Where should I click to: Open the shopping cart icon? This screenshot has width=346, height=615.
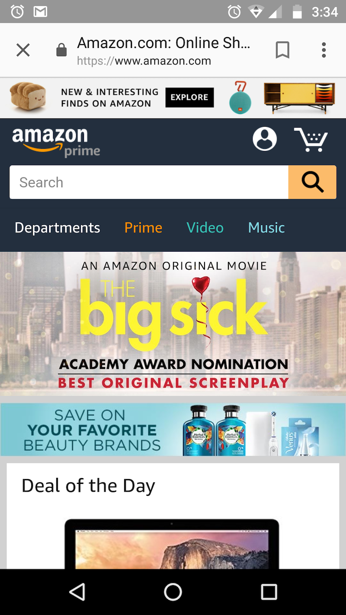311,139
